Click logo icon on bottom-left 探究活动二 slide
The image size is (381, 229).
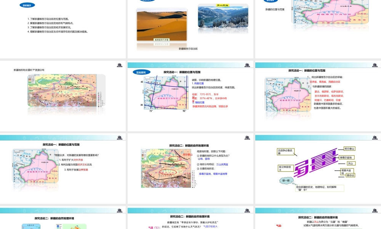tap(120, 210)
